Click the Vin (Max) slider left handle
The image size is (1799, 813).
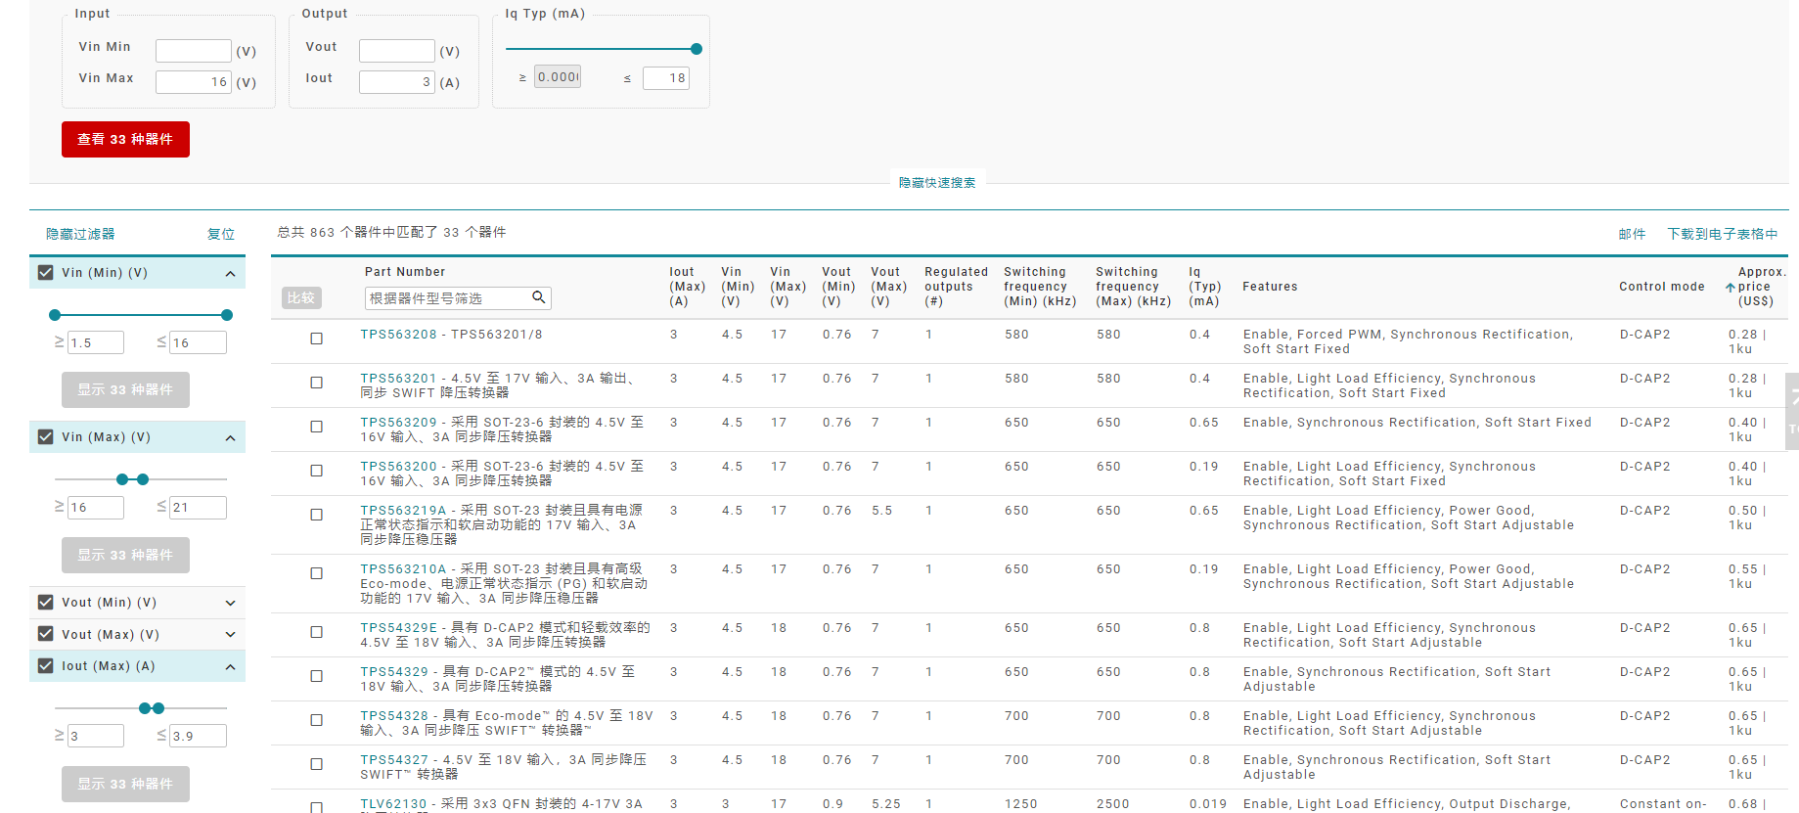point(122,479)
